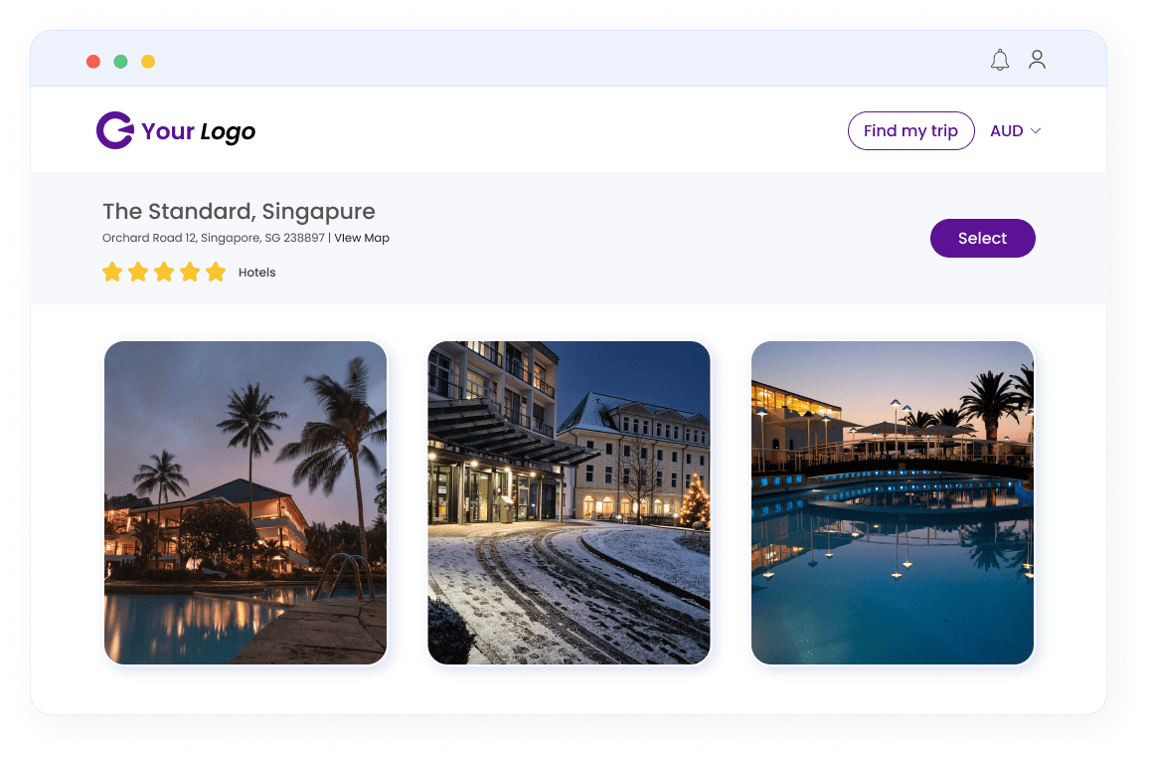Click the Orchard Road address text
1150x758 pixels.
click(213, 238)
